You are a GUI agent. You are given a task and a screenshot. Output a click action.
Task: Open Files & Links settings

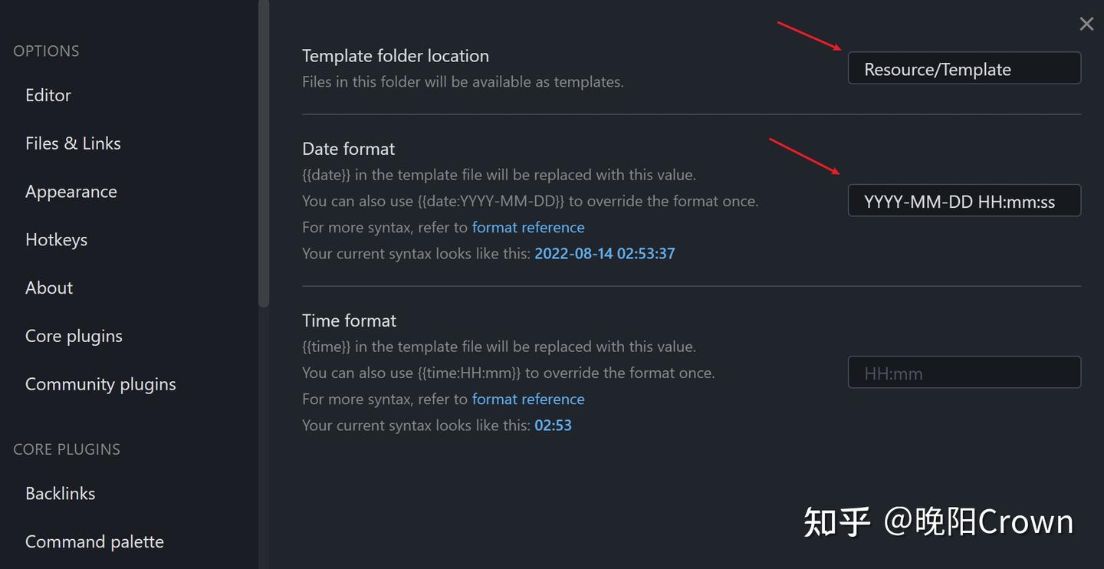click(x=73, y=143)
